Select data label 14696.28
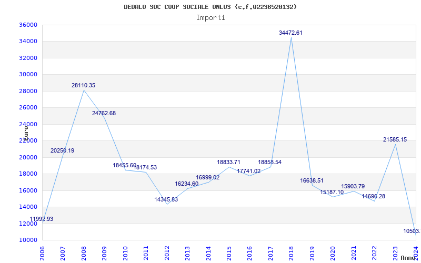 [x=373, y=196]
